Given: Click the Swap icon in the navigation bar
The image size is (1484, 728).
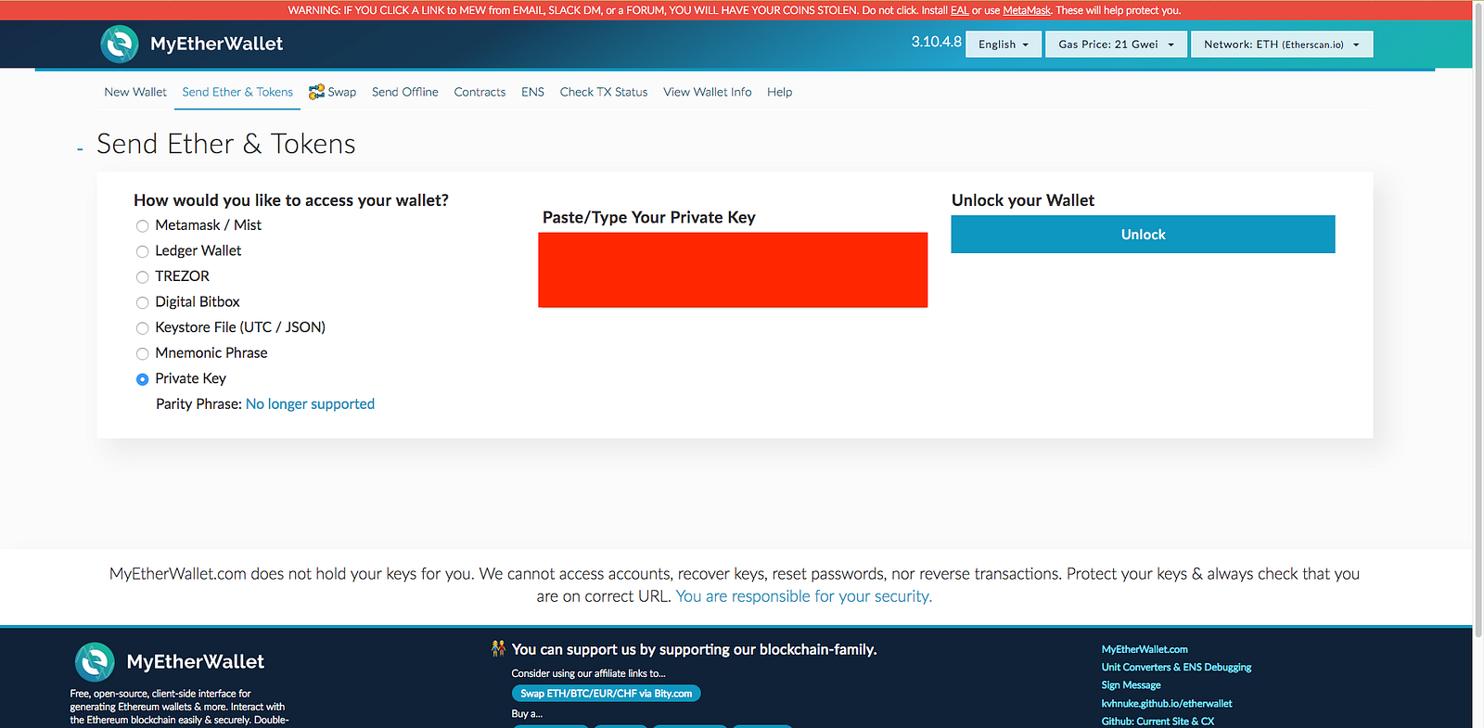Looking at the screenshot, I should pyautogui.click(x=316, y=92).
